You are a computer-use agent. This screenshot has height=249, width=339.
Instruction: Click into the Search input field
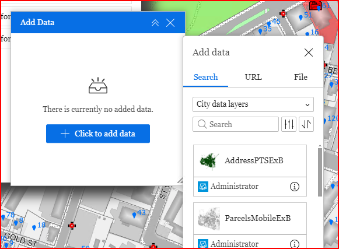tap(236, 124)
